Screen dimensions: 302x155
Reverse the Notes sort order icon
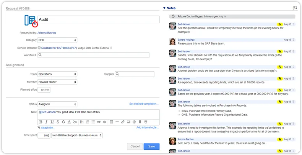pos(295,8)
